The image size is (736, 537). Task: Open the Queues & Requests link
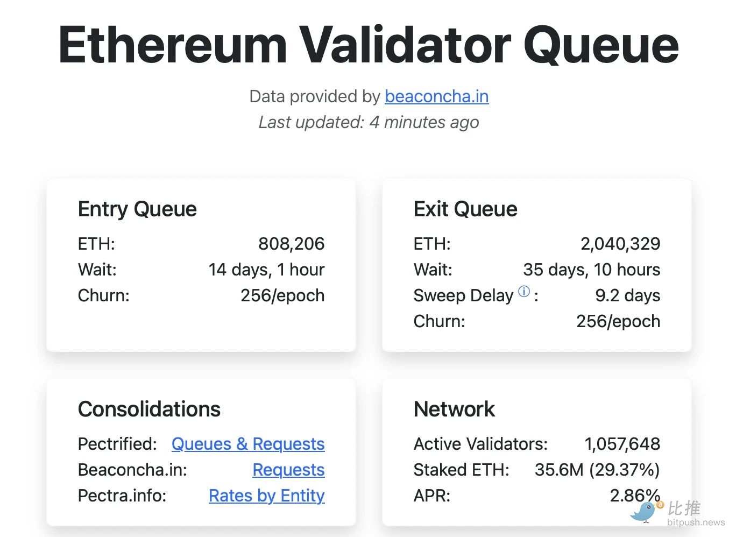tap(248, 444)
